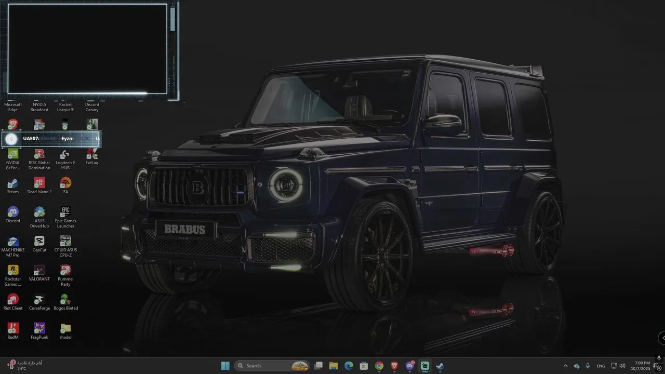Open ASUS DriverHub on the desktop
Image resolution: width=665 pixels, height=374 pixels.
pyautogui.click(x=39, y=217)
